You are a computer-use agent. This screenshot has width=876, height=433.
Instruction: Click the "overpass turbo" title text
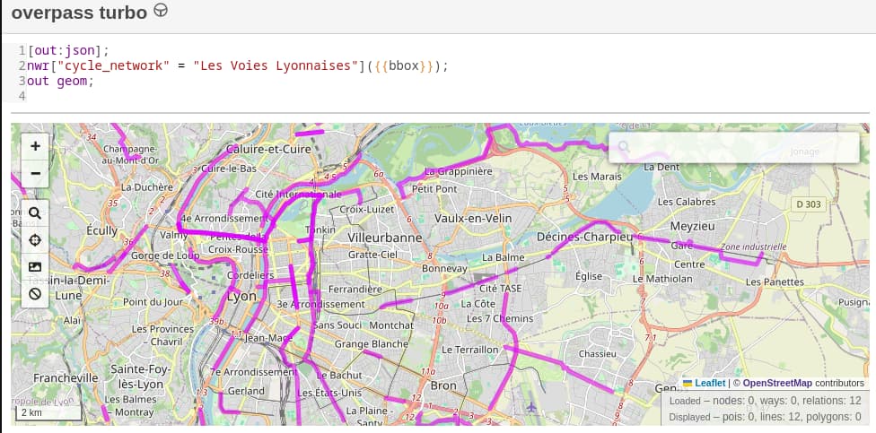pyautogui.click(x=79, y=13)
